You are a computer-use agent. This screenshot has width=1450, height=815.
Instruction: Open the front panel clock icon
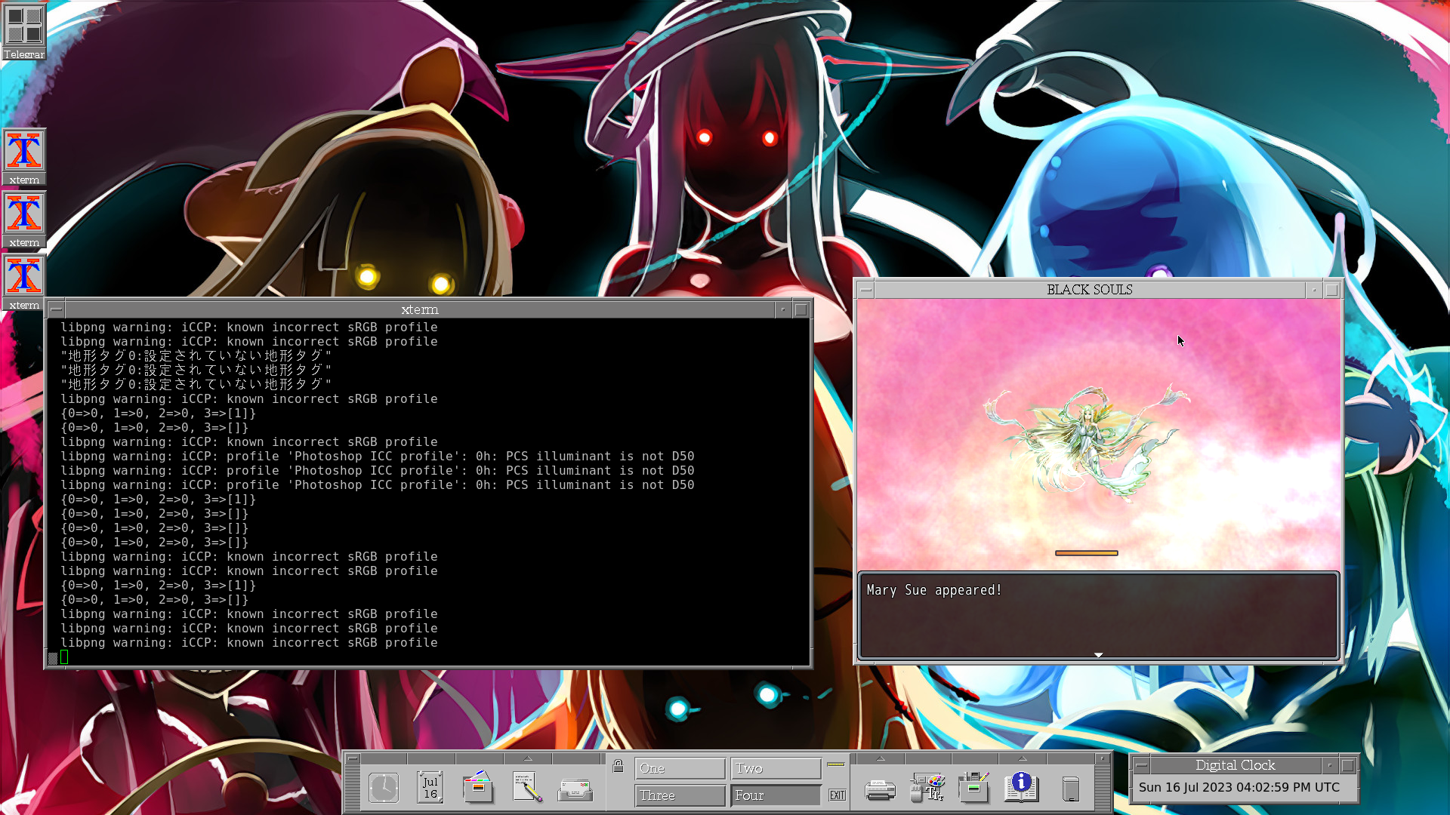(384, 788)
